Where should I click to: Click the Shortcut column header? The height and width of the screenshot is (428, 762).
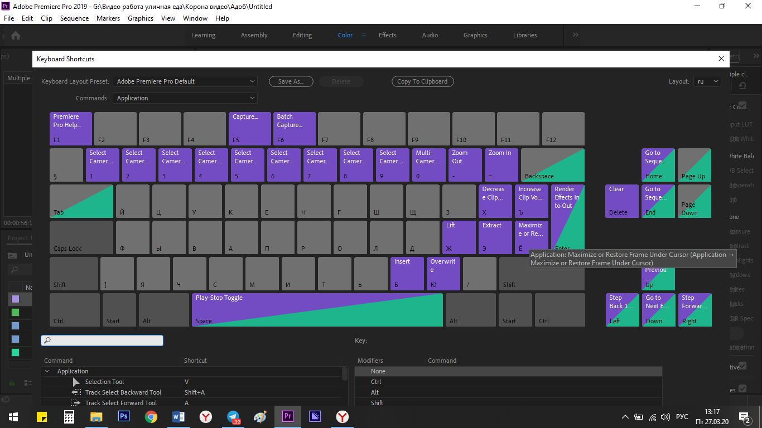point(195,361)
